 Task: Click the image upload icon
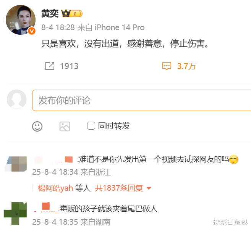(65, 126)
